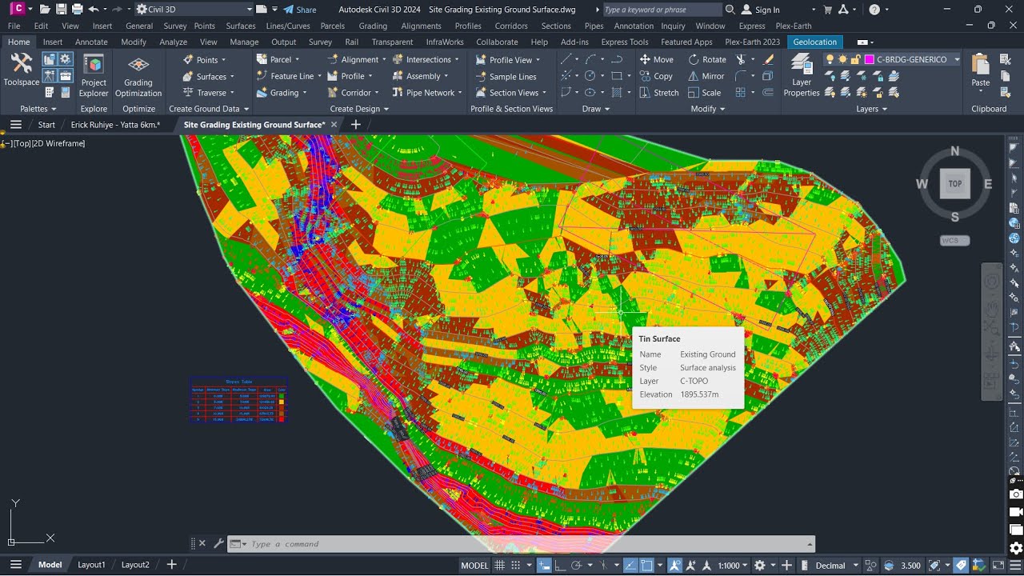
Task: Expand the Modify panel
Action: 708,109
